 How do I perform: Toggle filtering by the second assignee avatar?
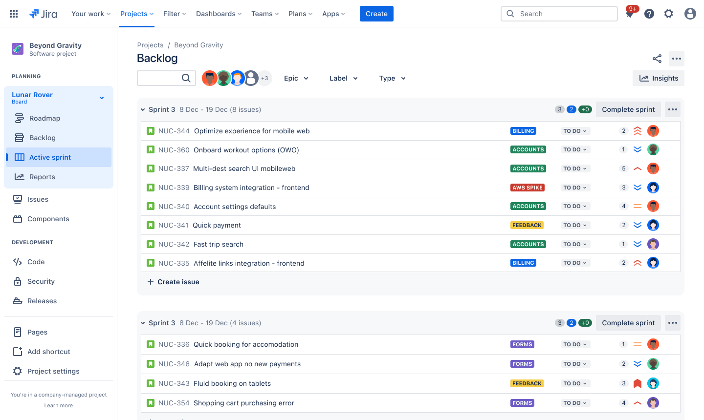[x=223, y=78]
